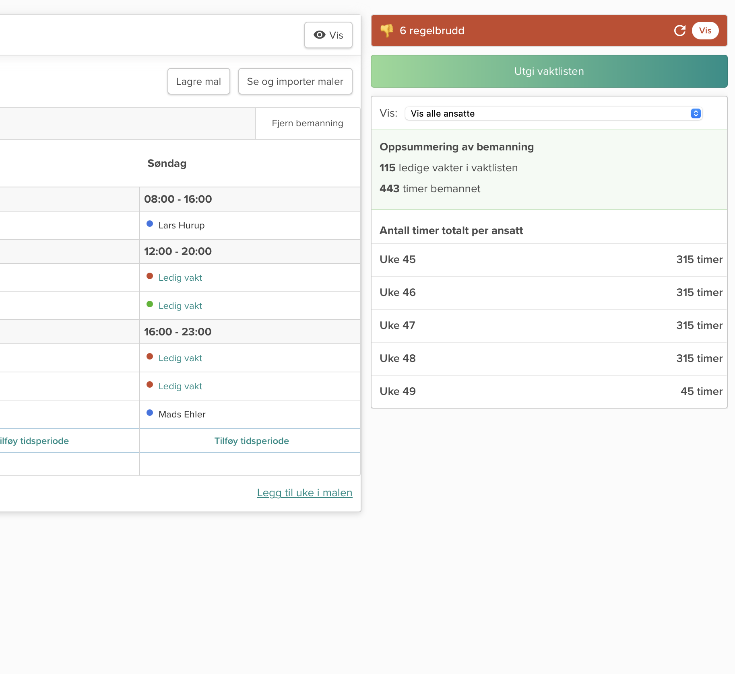
Task: Show rule violations with white Vis pill
Action: [x=705, y=31]
